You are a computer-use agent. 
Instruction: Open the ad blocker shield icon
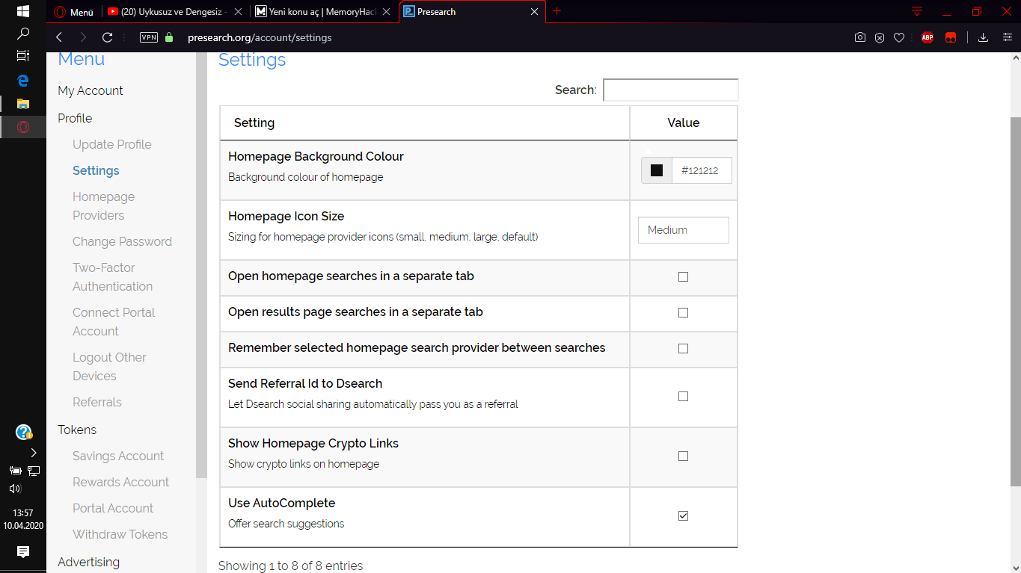pyautogui.click(x=880, y=37)
